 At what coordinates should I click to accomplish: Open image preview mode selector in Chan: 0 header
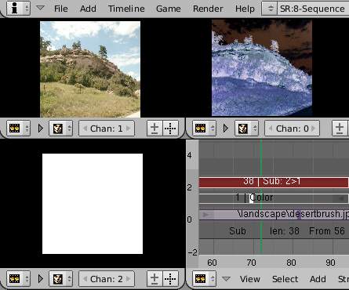(246, 129)
